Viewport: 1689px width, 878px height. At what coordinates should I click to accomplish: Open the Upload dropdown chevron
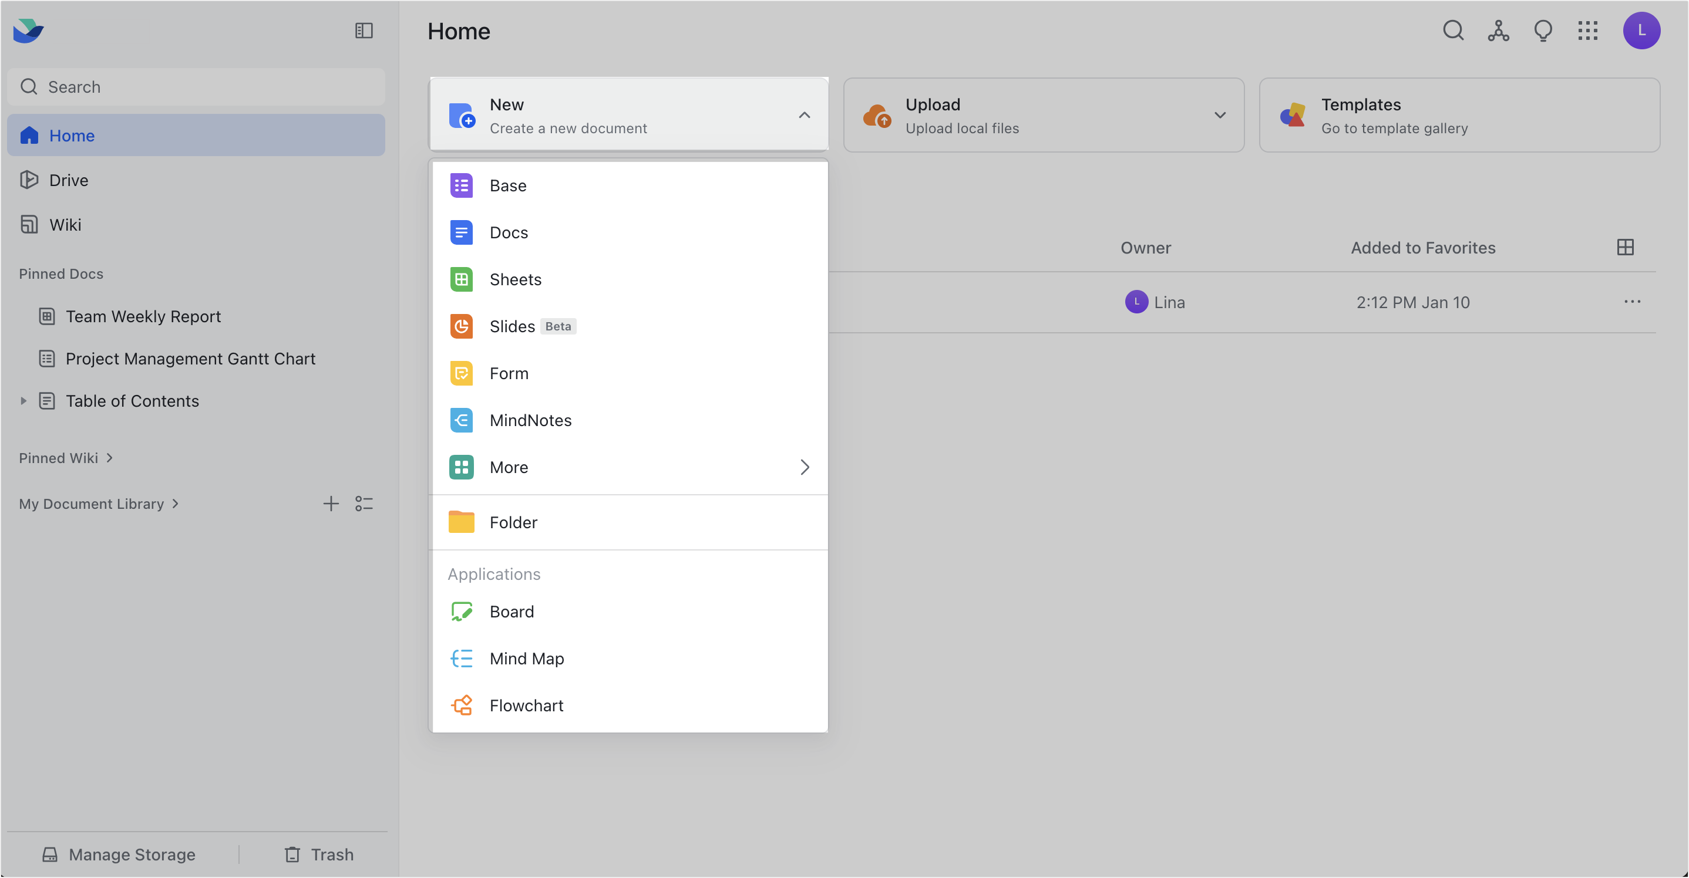[x=1220, y=114]
